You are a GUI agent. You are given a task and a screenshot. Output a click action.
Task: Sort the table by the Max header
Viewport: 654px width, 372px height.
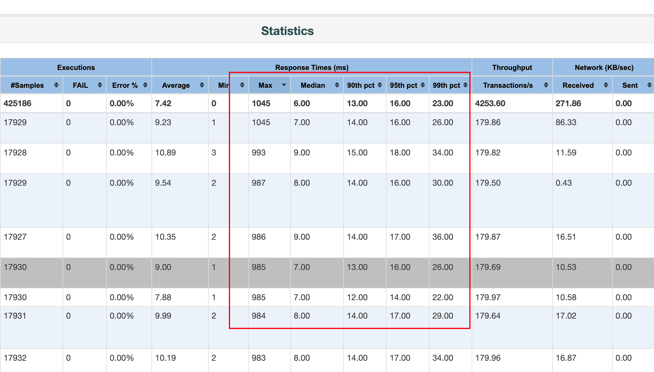(x=265, y=85)
